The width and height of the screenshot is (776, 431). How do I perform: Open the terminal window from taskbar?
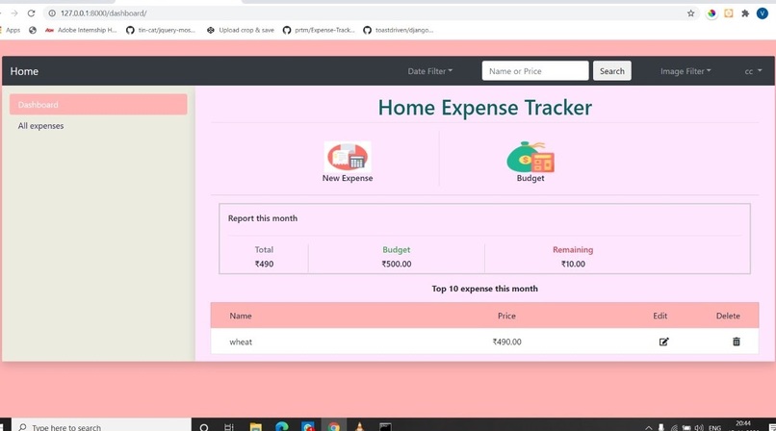[x=385, y=426]
